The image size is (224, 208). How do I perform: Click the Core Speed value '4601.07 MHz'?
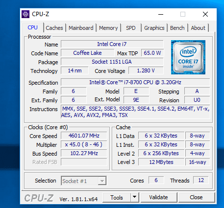pos(84,136)
